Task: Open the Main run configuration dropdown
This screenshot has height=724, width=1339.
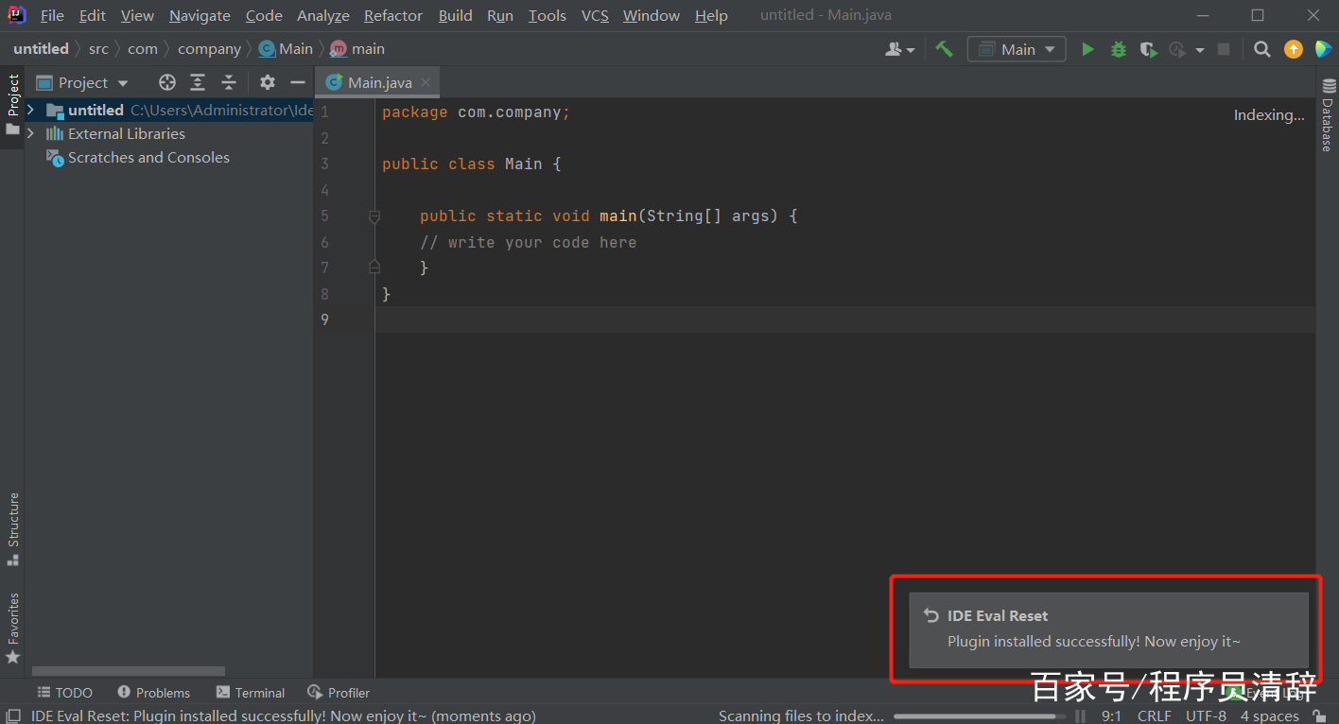Action: 1017,49
